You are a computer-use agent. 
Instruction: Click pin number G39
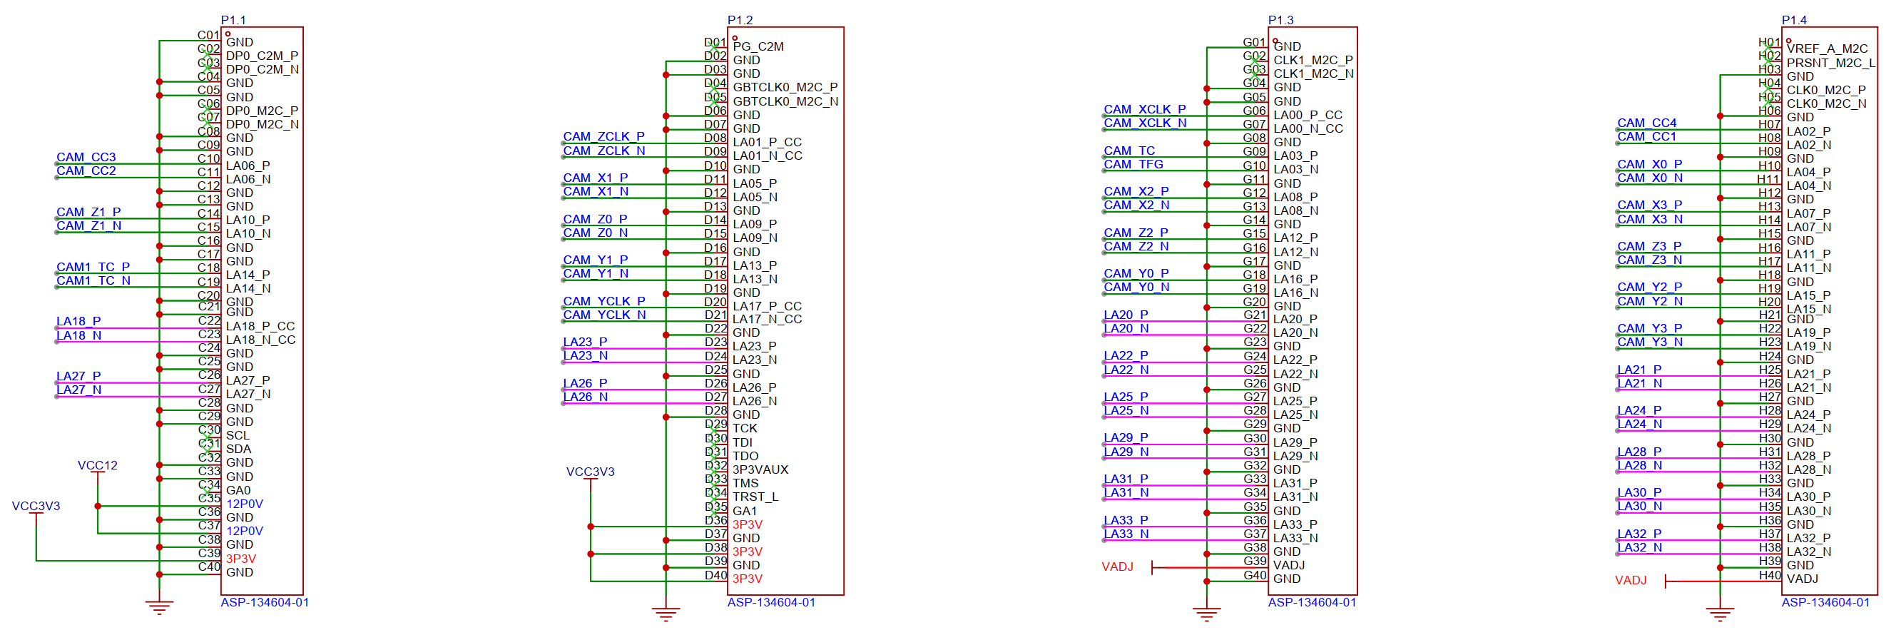pyautogui.click(x=1255, y=561)
